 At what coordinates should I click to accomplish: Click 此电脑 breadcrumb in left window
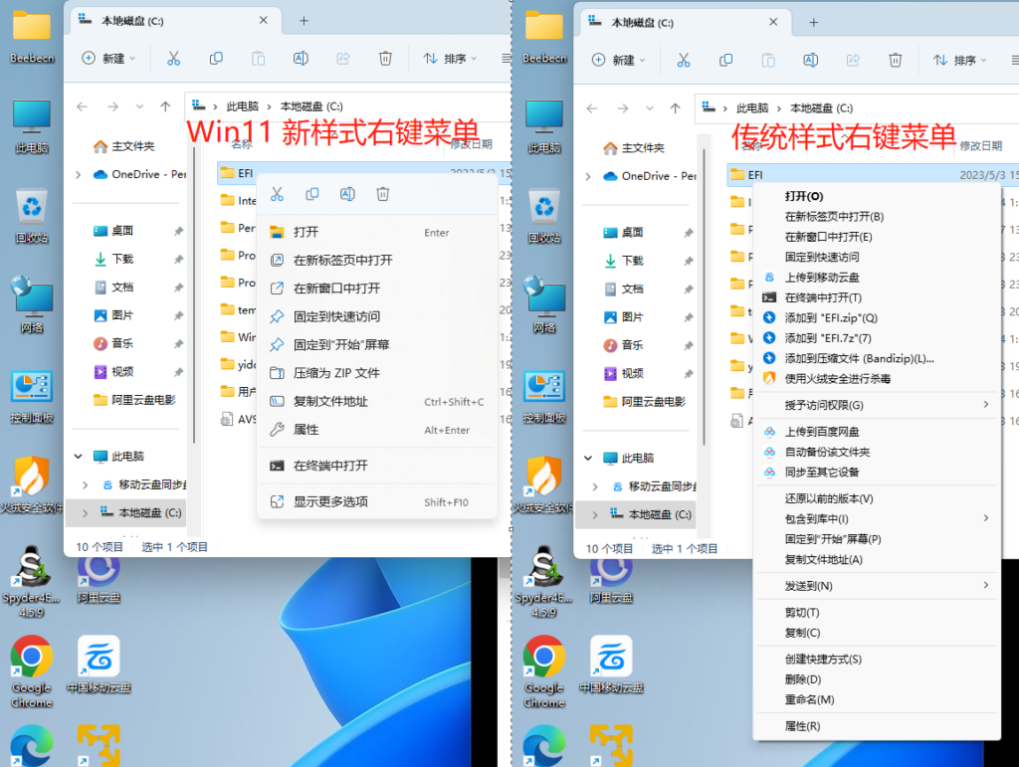tap(243, 106)
